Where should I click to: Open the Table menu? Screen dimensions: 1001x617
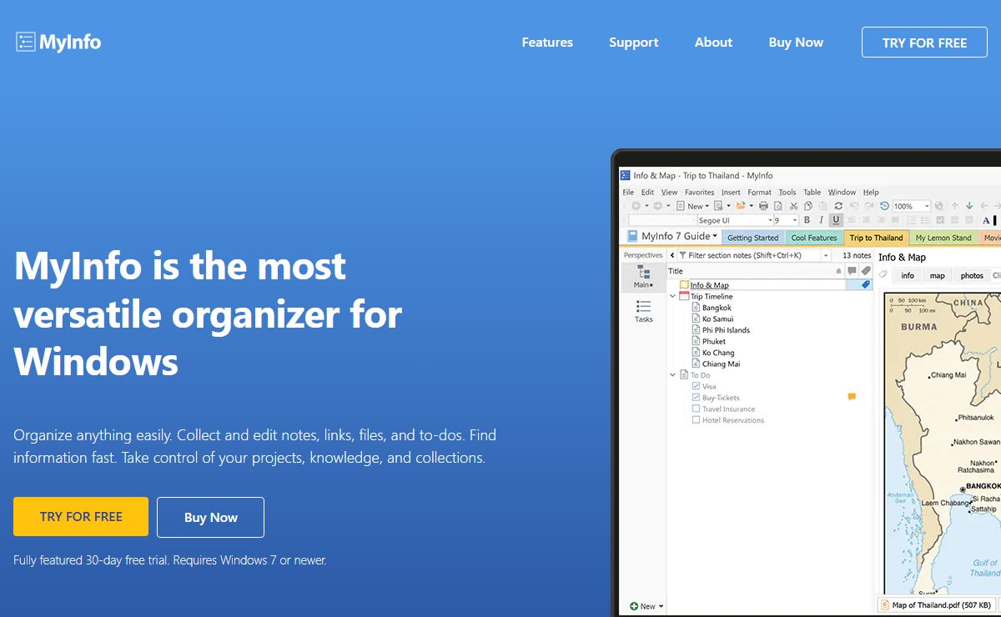click(812, 193)
